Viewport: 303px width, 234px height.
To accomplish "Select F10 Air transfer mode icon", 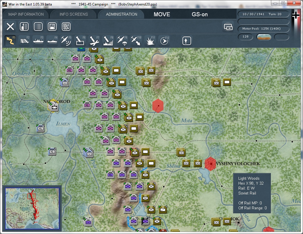I will click(x=136, y=40).
